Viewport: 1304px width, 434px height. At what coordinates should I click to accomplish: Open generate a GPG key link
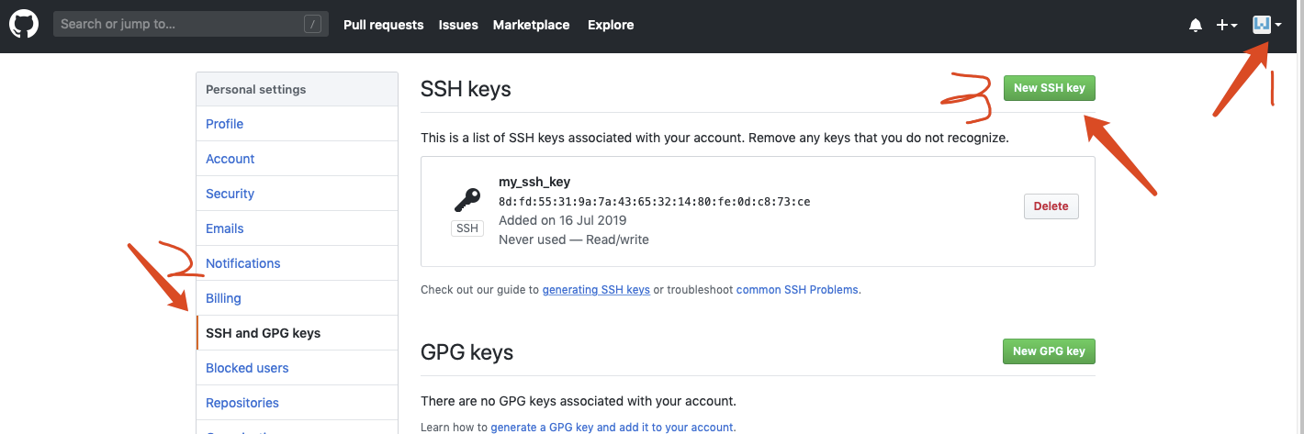click(613, 428)
